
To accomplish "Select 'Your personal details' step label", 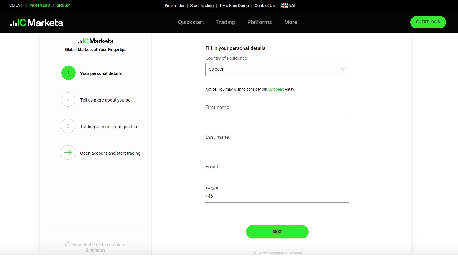I will (101, 73).
